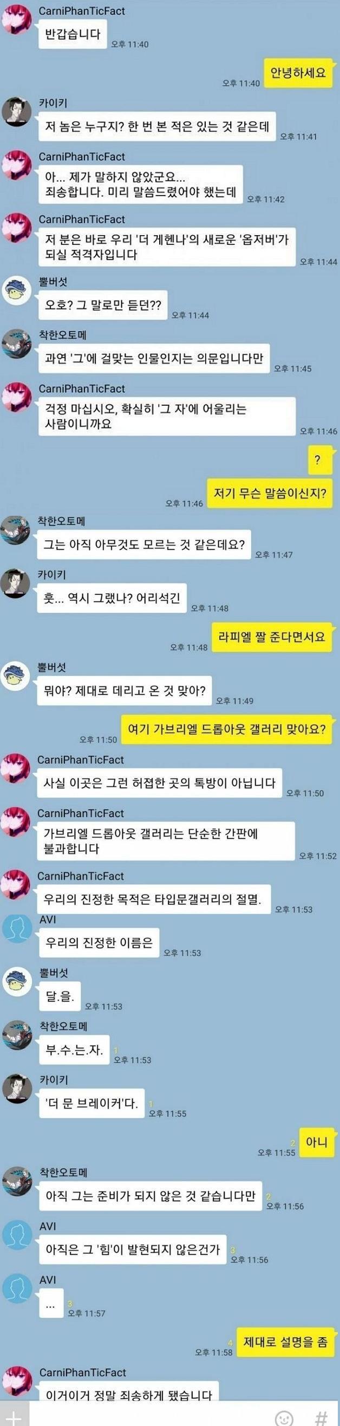Select the yellow '?' message bubble

(317, 459)
